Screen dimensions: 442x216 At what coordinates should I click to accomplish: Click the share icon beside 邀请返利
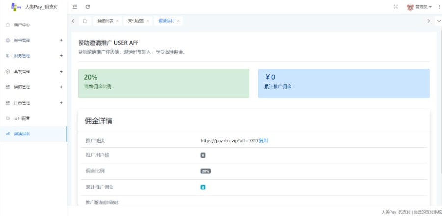(x=8, y=134)
